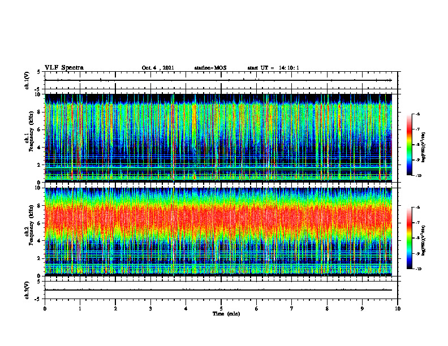448x346 pixels.
Task: Click the ch.2 color bar "log(PSD)" label
Action: (423, 240)
